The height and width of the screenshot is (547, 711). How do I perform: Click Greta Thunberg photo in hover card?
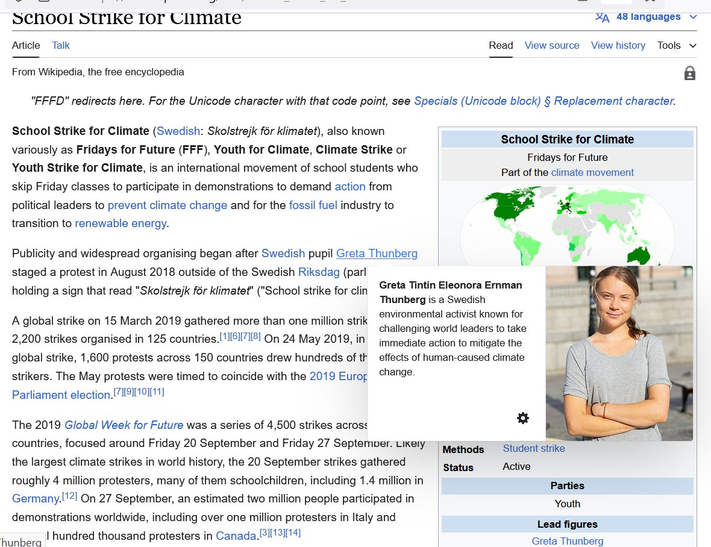point(619,353)
